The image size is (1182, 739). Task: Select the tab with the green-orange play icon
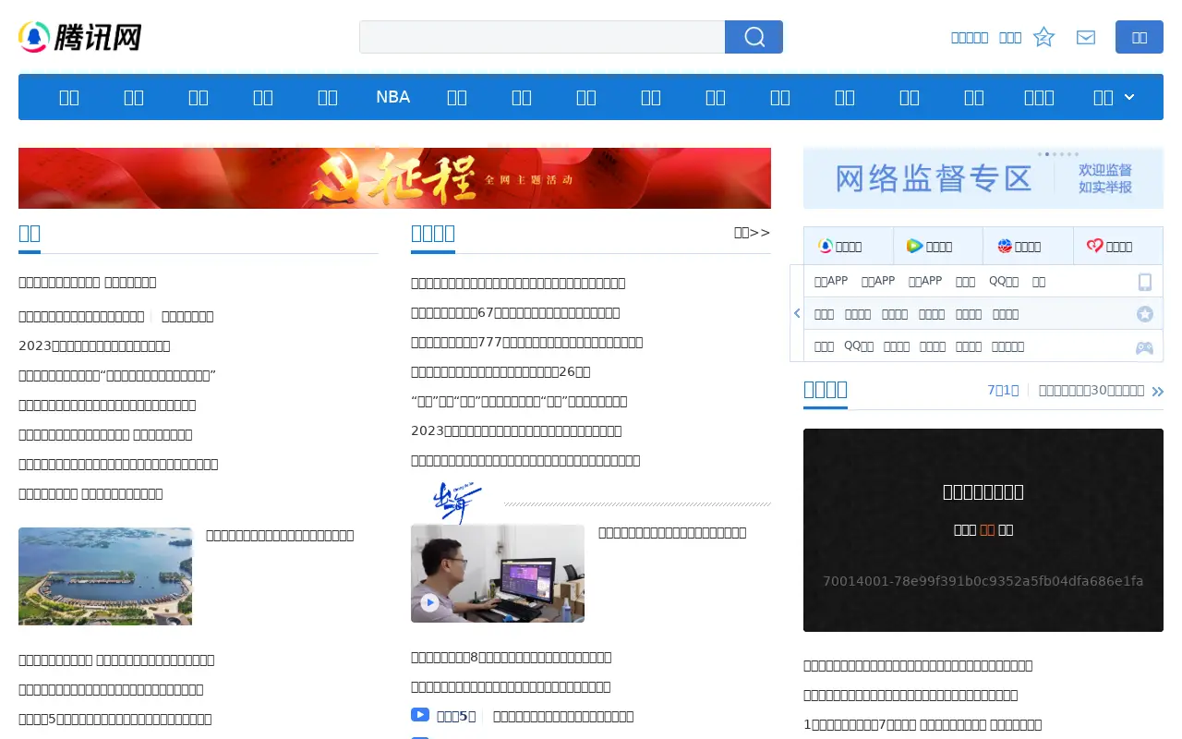tap(937, 246)
